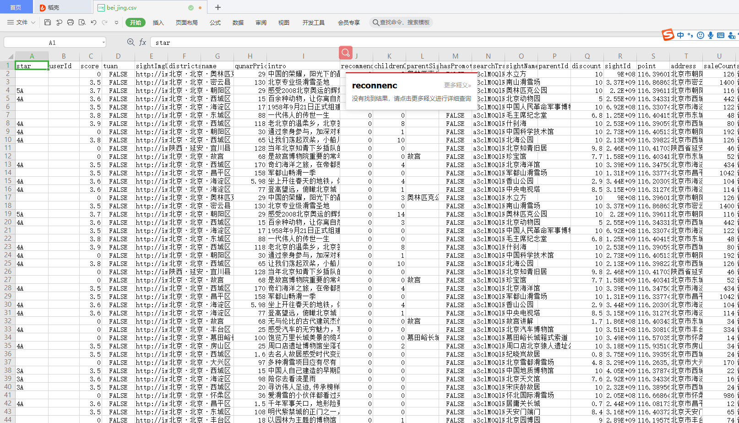The height and width of the screenshot is (423, 739).
Task: Open Print Preview icon
Action: [82, 22]
